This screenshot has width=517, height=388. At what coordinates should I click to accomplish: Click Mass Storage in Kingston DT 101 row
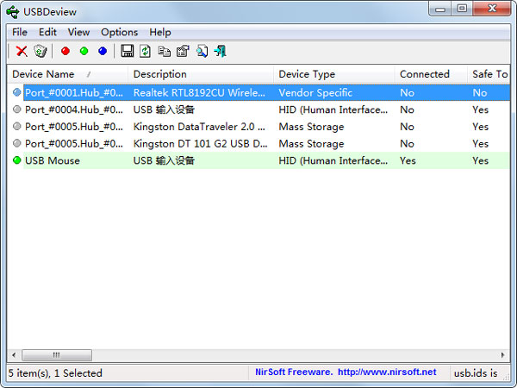311,143
